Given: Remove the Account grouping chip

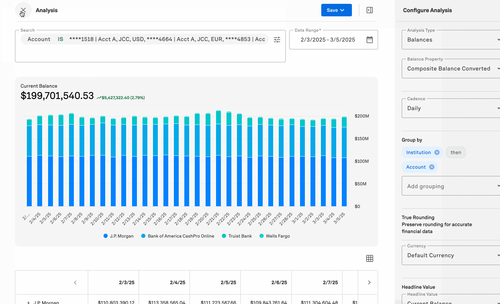Looking at the screenshot, I should [431, 167].
